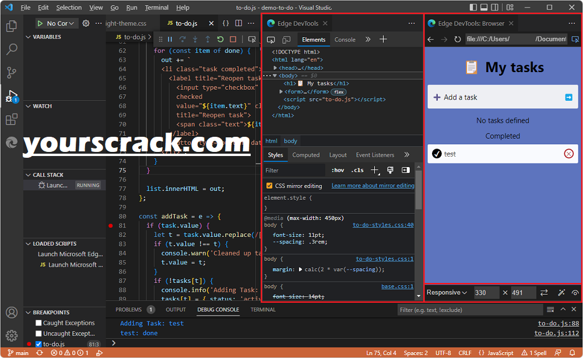Toggle computed styles sidebar icon

click(405, 170)
